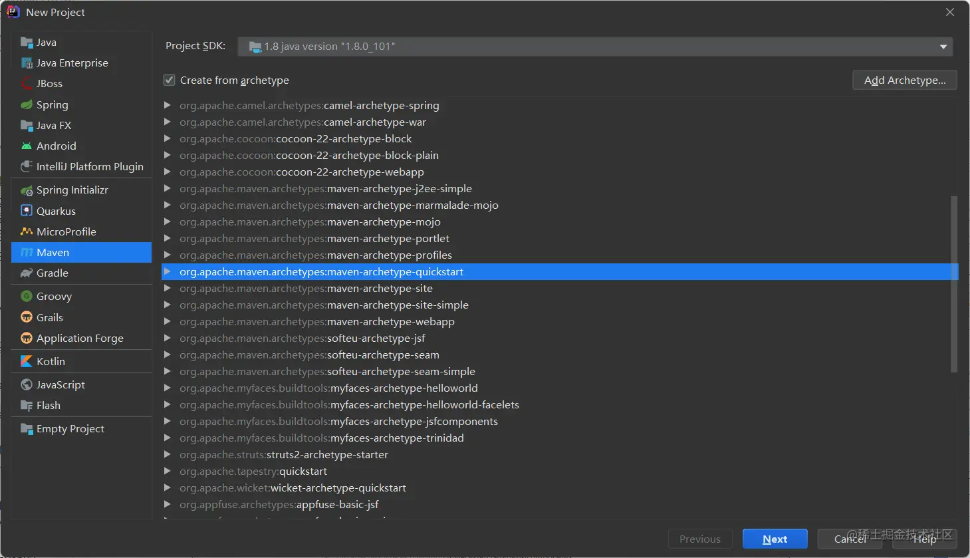
Task: Select appfuse-basic-jsf row
Action: pyautogui.click(x=560, y=504)
